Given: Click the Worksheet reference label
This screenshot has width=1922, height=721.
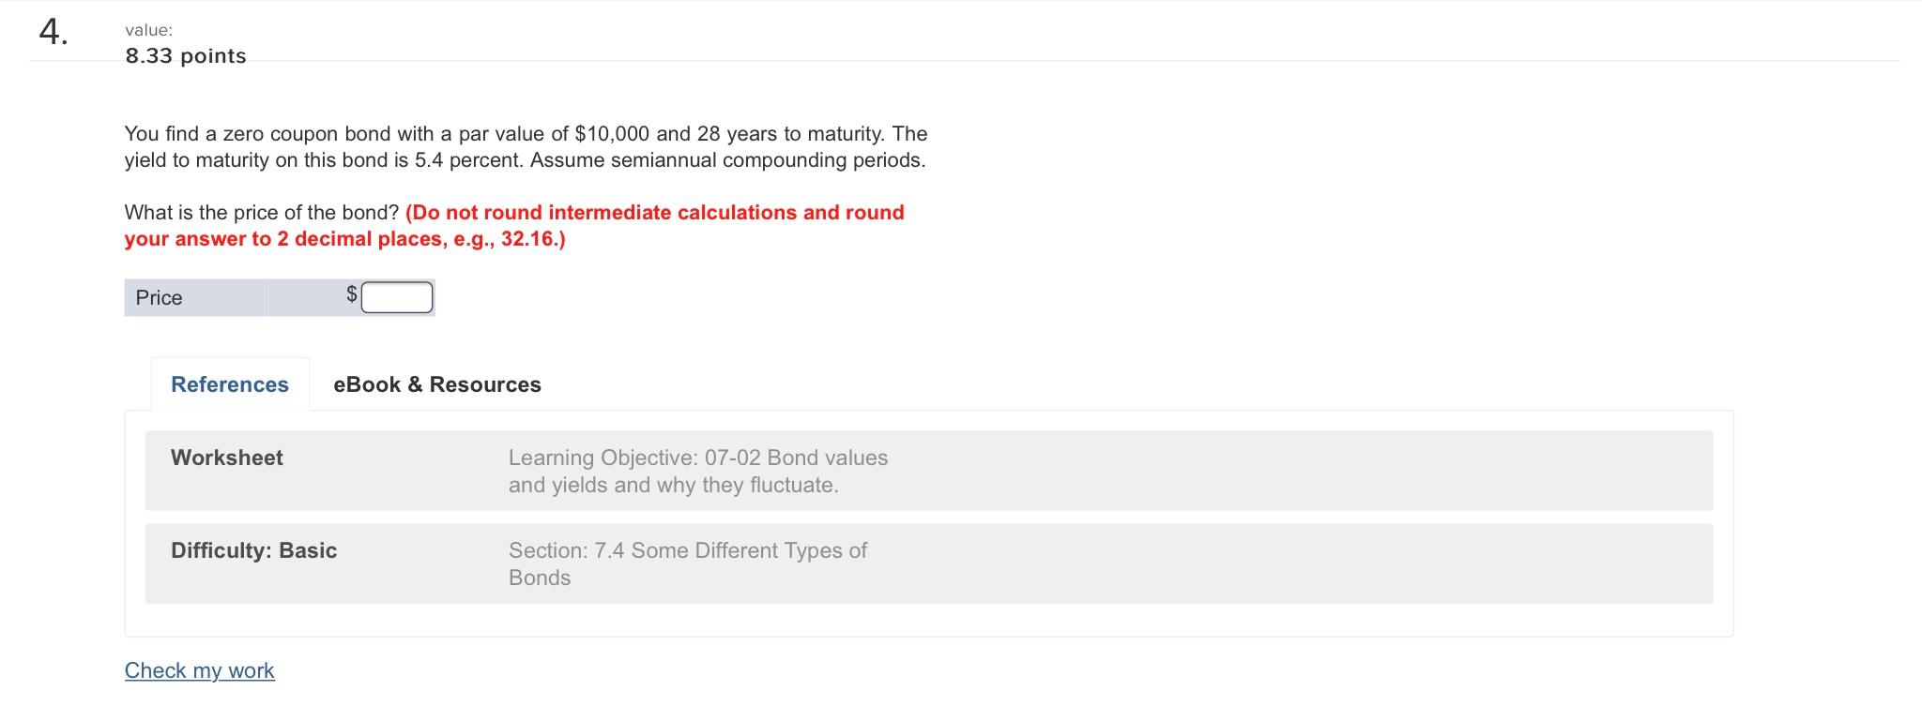Looking at the screenshot, I should tap(226, 458).
